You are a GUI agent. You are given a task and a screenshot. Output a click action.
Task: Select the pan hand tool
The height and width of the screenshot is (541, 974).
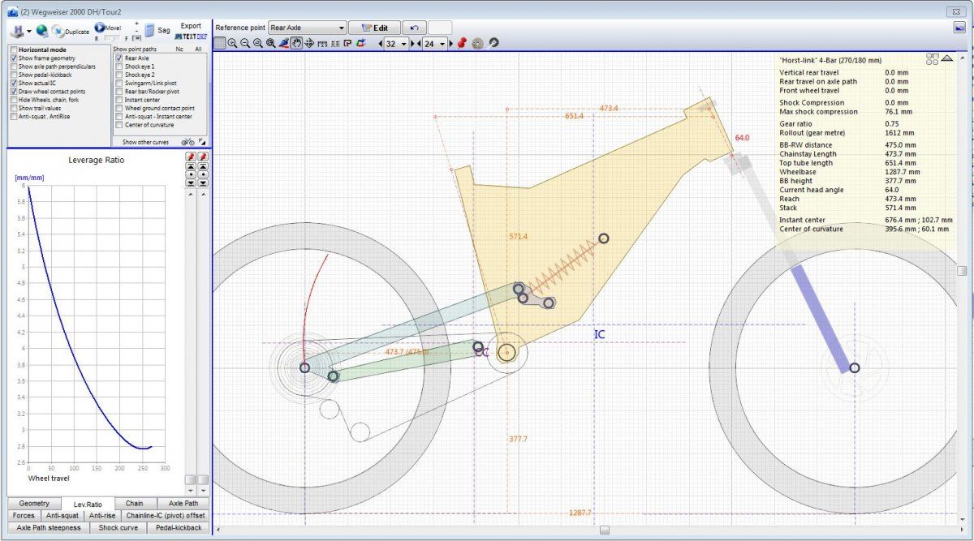coord(296,43)
